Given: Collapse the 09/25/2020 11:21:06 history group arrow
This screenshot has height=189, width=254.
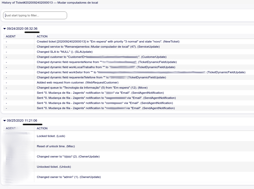Looking at the screenshot, I should tap(5, 121).
